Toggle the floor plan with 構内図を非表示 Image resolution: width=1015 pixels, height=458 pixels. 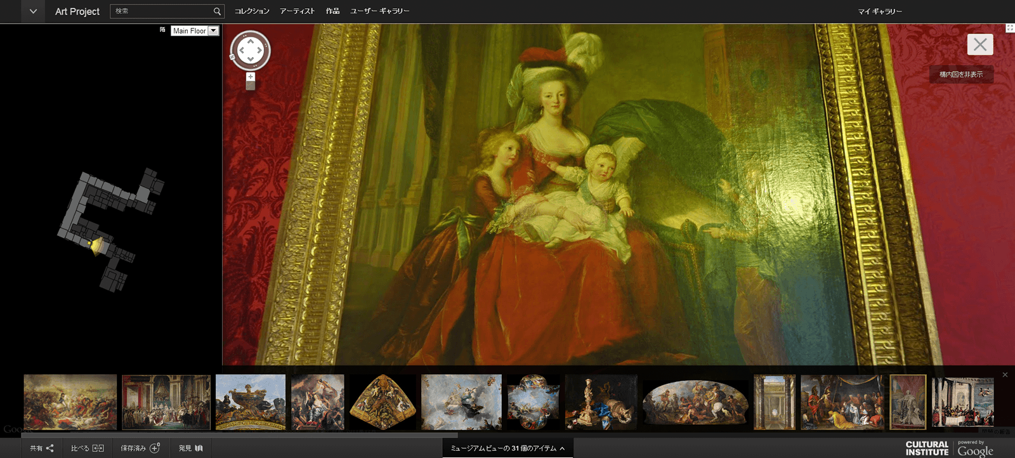(x=961, y=74)
